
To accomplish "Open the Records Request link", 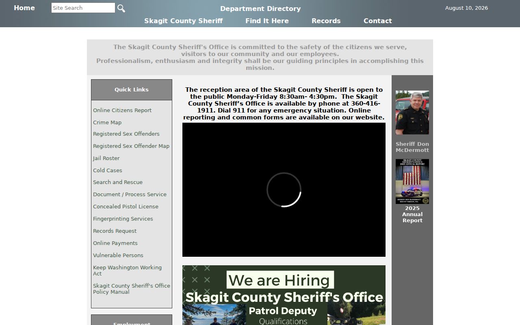I will [x=115, y=231].
